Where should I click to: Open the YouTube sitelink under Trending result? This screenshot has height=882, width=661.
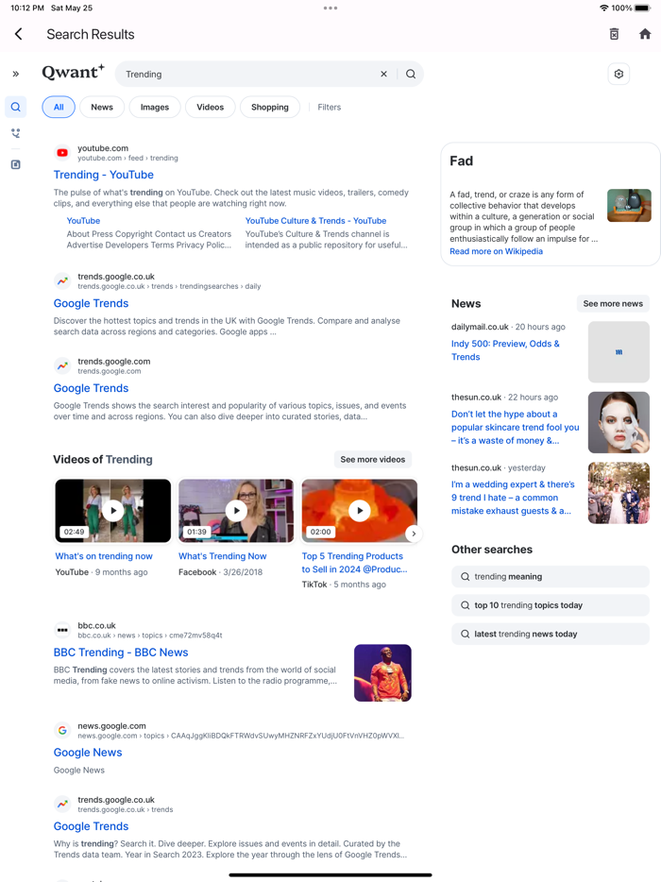pos(83,221)
